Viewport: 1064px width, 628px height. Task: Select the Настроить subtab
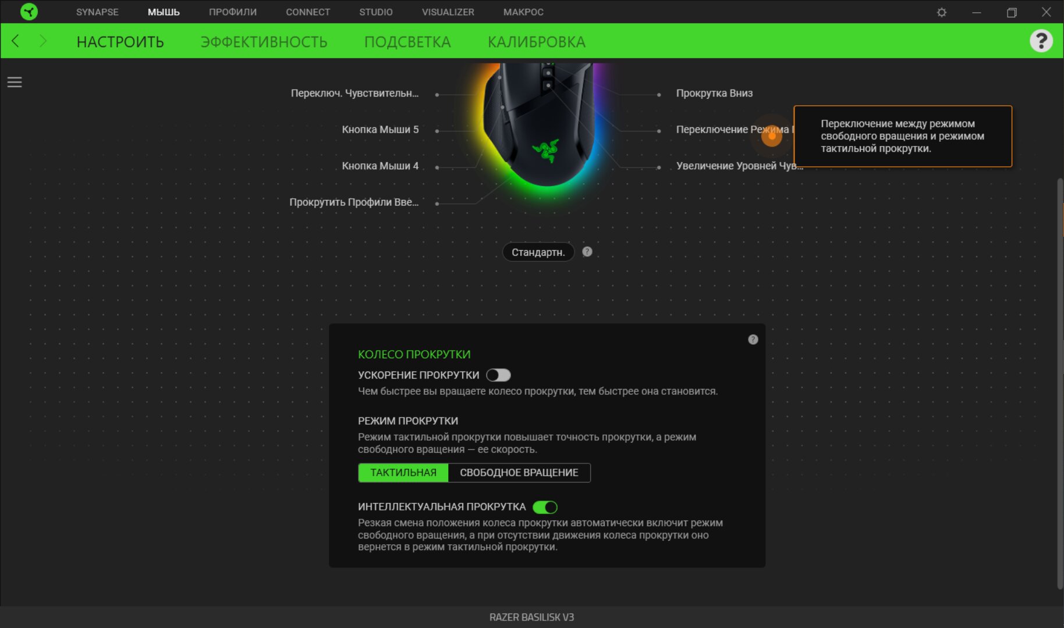120,42
